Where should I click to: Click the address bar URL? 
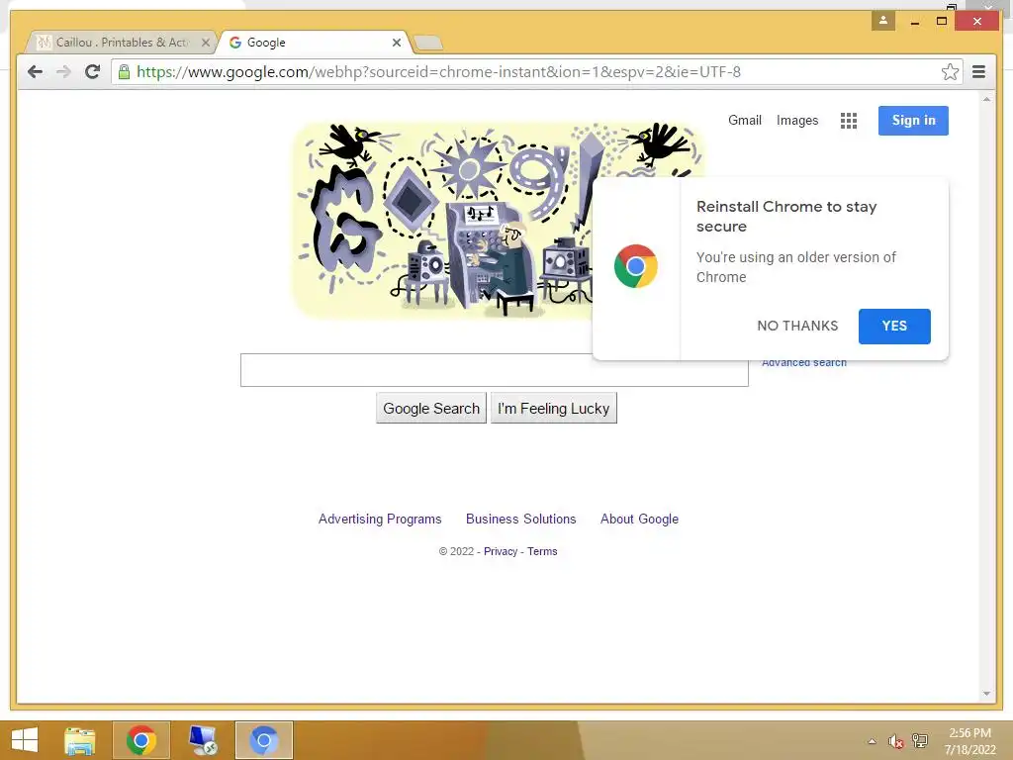(x=438, y=71)
